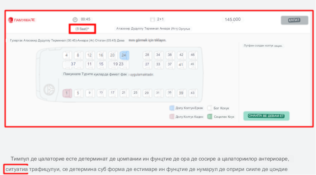The height and width of the screenshot is (175, 316).
Task: Select seat 11
Action: tap(89, 64)
